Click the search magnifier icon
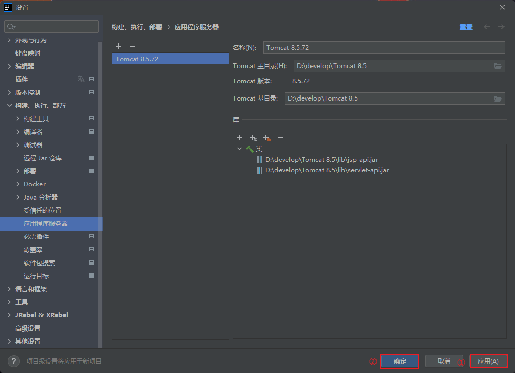515x373 pixels. pyautogui.click(x=11, y=27)
